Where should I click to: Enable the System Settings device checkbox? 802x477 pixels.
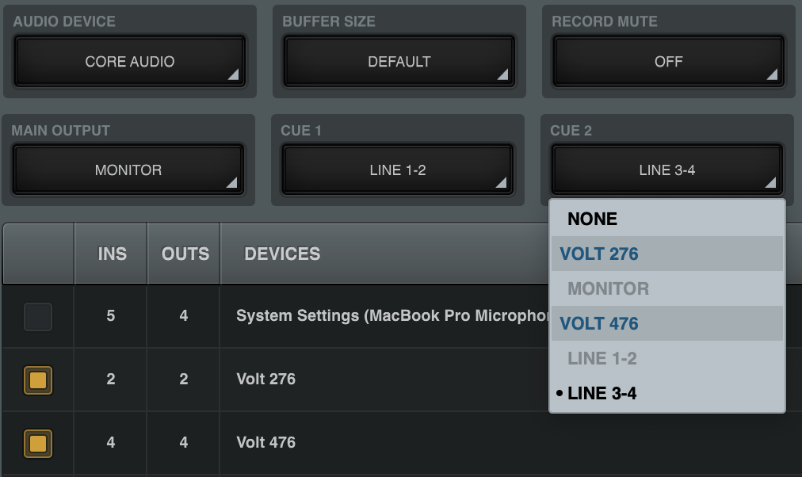[x=36, y=315]
